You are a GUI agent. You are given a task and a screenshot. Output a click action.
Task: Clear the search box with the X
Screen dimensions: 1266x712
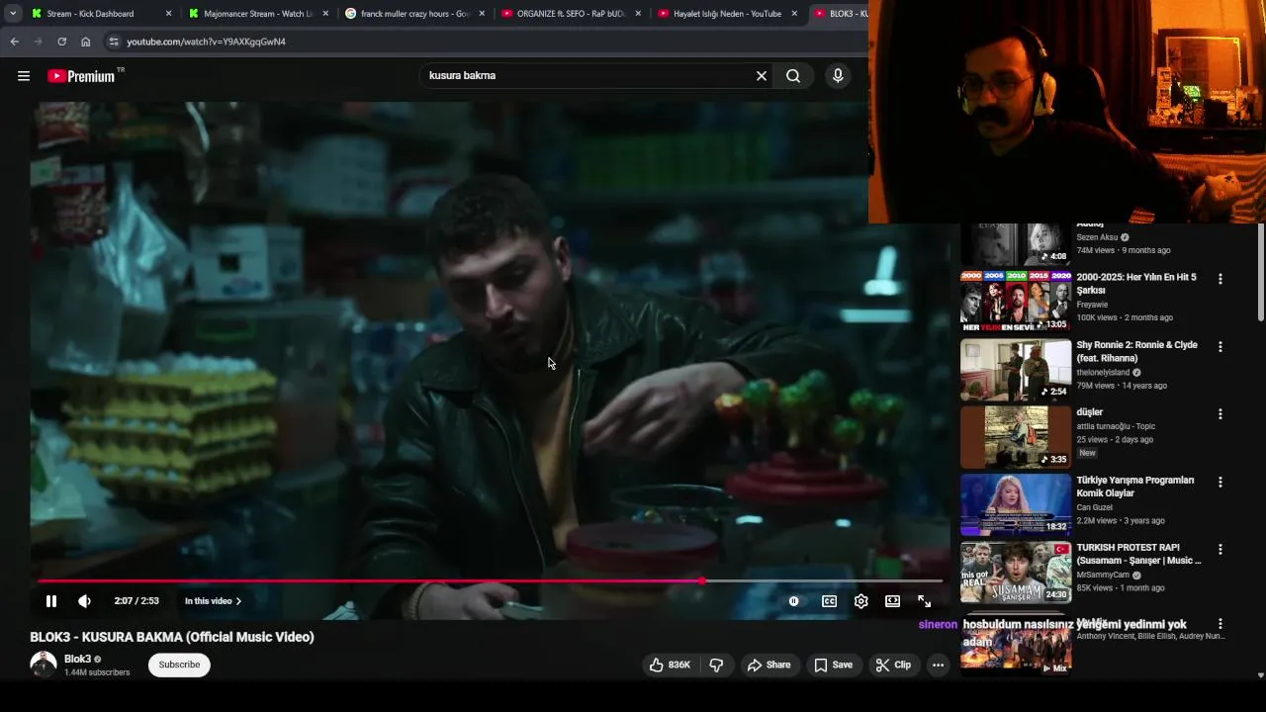pos(762,76)
